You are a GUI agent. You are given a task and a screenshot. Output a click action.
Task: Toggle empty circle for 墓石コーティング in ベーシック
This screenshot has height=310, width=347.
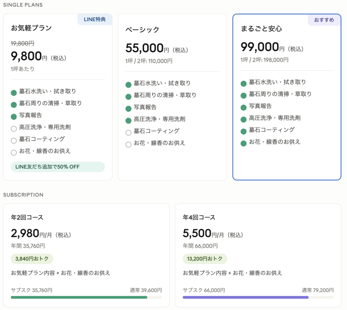[128, 133]
